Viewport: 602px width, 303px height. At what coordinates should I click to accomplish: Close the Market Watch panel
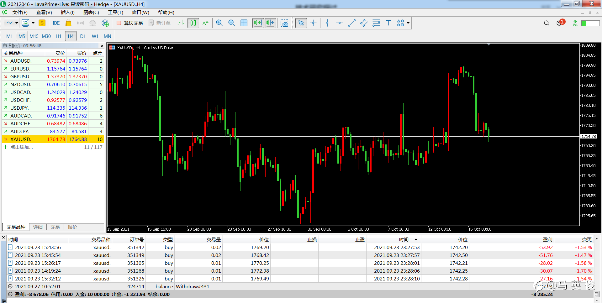pos(102,46)
